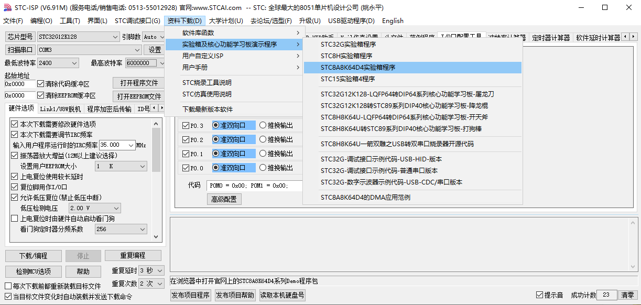Click the 打开程序文件 button
The image size is (641, 305).
click(139, 83)
